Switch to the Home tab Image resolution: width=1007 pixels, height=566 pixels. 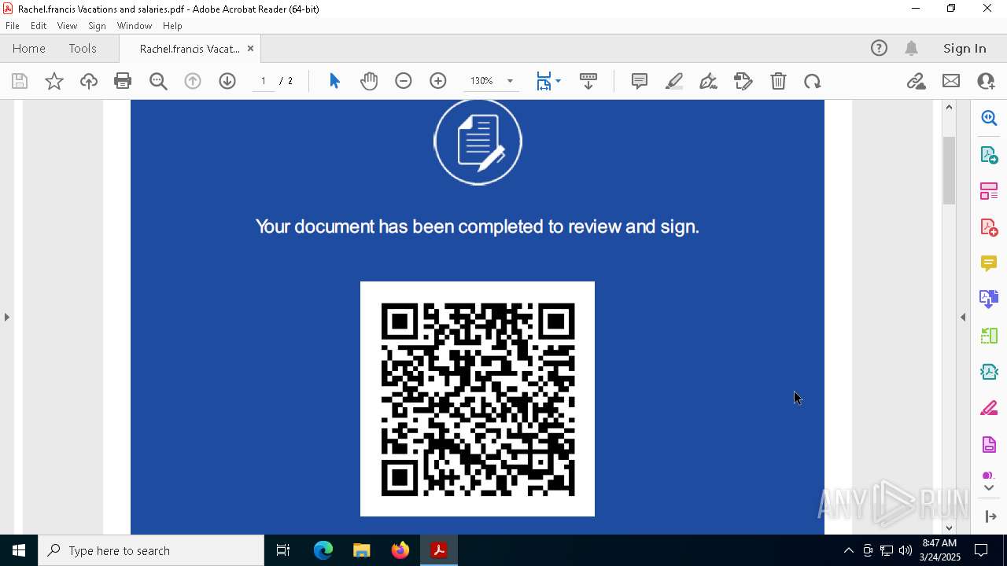(x=29, y=48)
